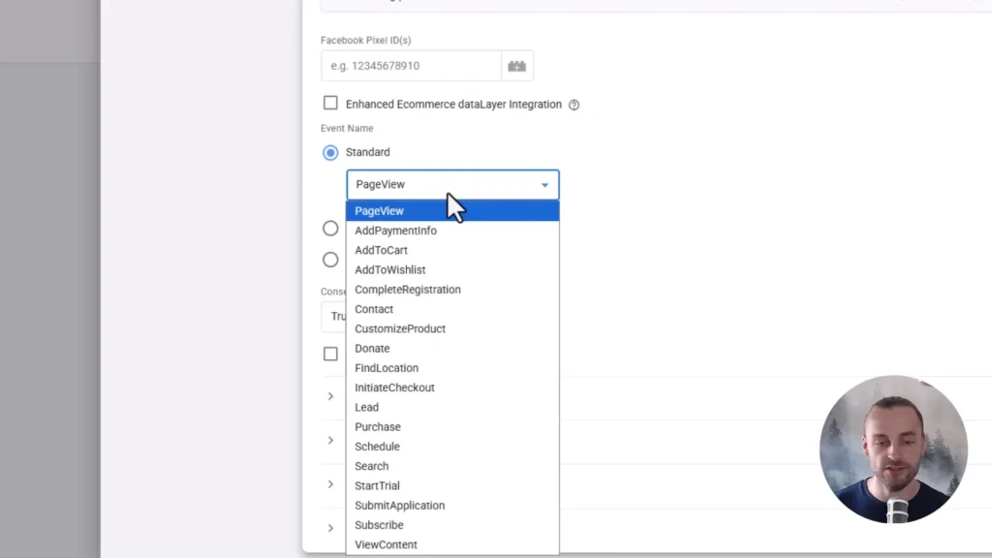Choose Contact from event list
992x558 pixels.
(x=452, y=309)
